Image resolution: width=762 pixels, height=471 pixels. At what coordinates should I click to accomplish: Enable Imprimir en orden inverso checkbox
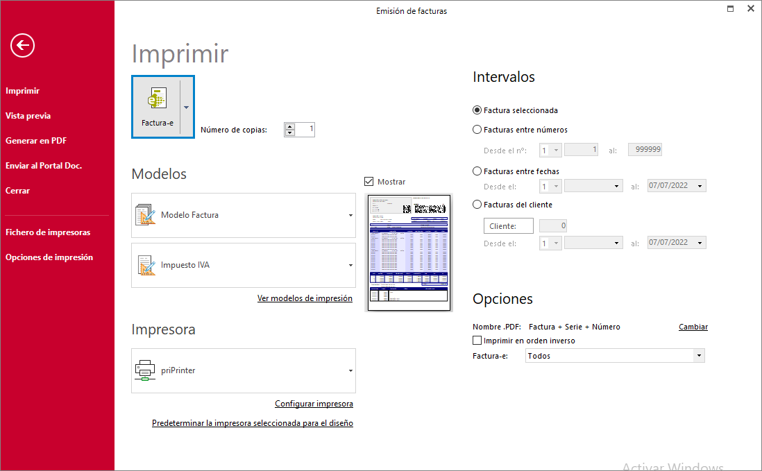coord(477,341)
